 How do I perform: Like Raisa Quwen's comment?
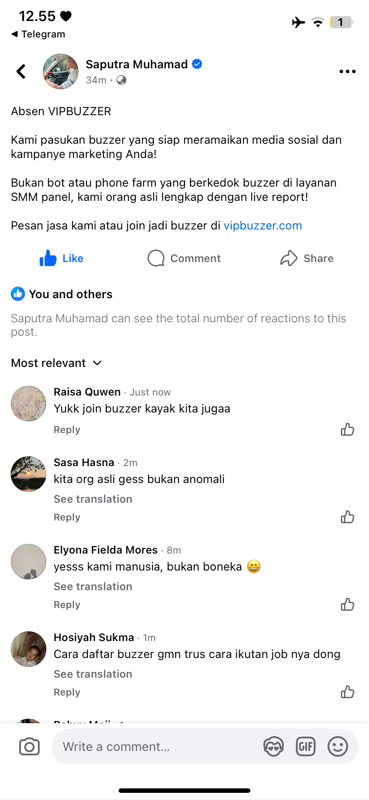click(347, 430)
